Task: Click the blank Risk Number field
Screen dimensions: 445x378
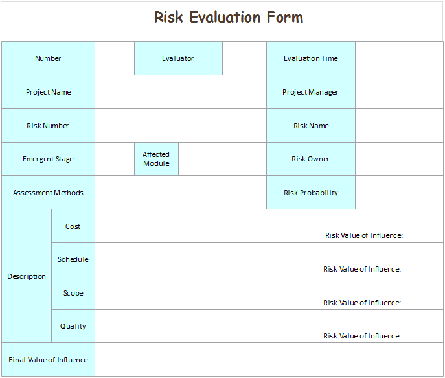Action: [x=180, y=126]
